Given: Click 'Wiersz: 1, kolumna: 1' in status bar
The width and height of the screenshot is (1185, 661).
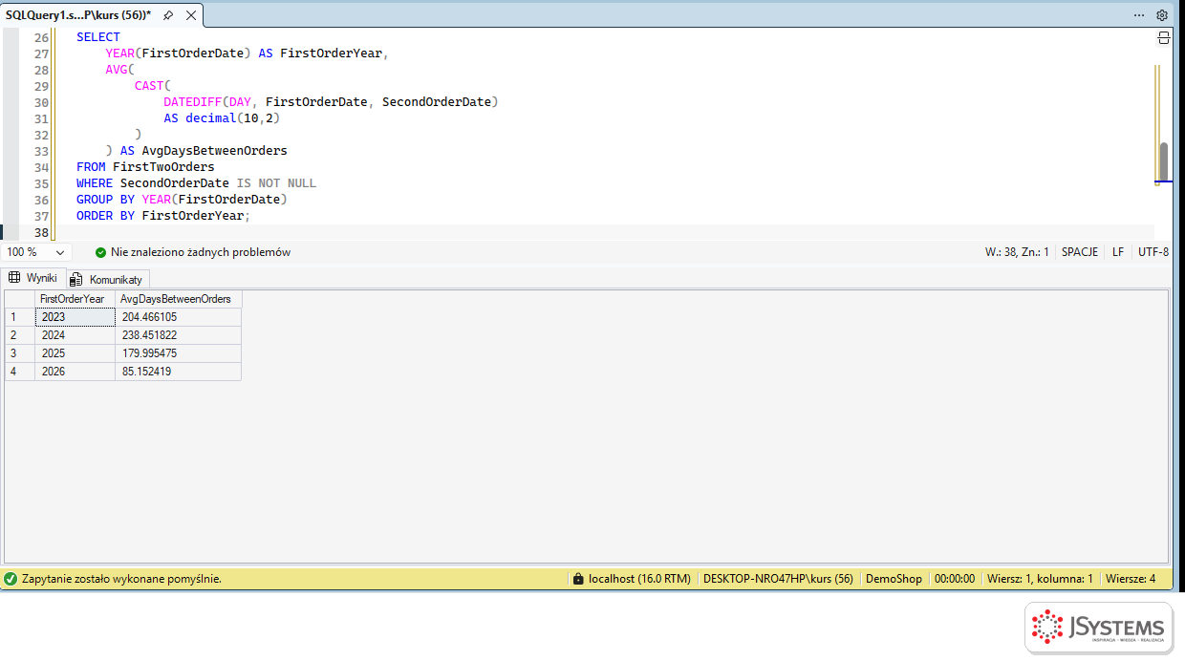Looking at the screenshot, I should click(1040, 579).
